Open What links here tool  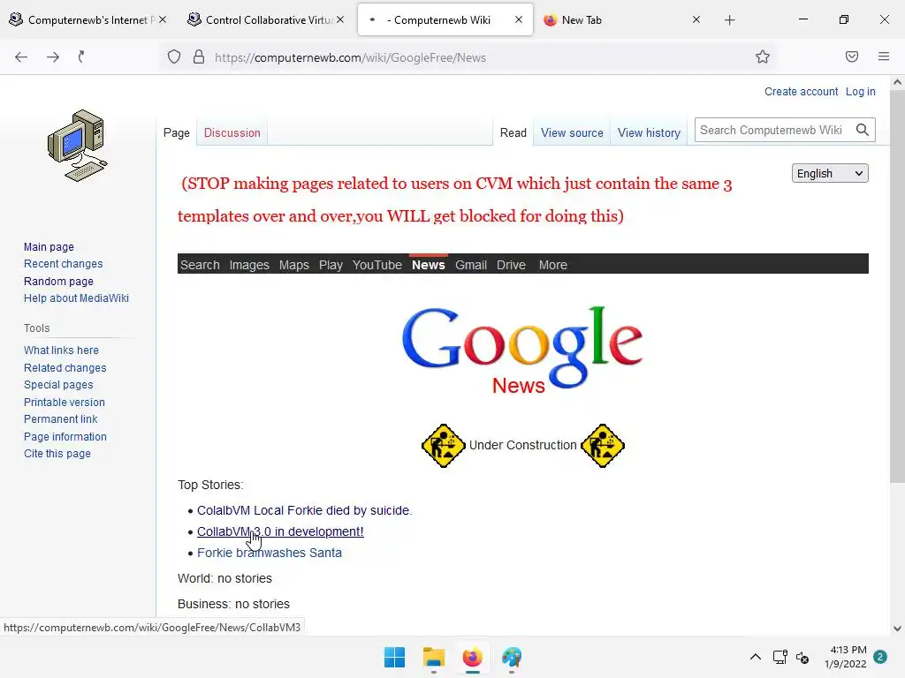pyautogui.click(x=61, y=350)
